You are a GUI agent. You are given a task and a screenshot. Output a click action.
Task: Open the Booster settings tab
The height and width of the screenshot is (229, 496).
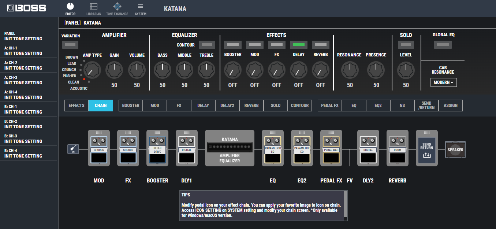(131, 106)
